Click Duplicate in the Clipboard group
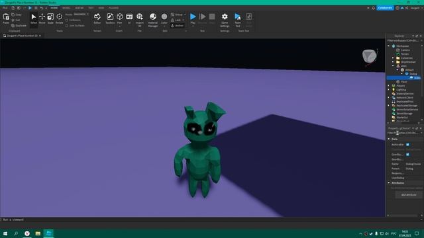 19,26
